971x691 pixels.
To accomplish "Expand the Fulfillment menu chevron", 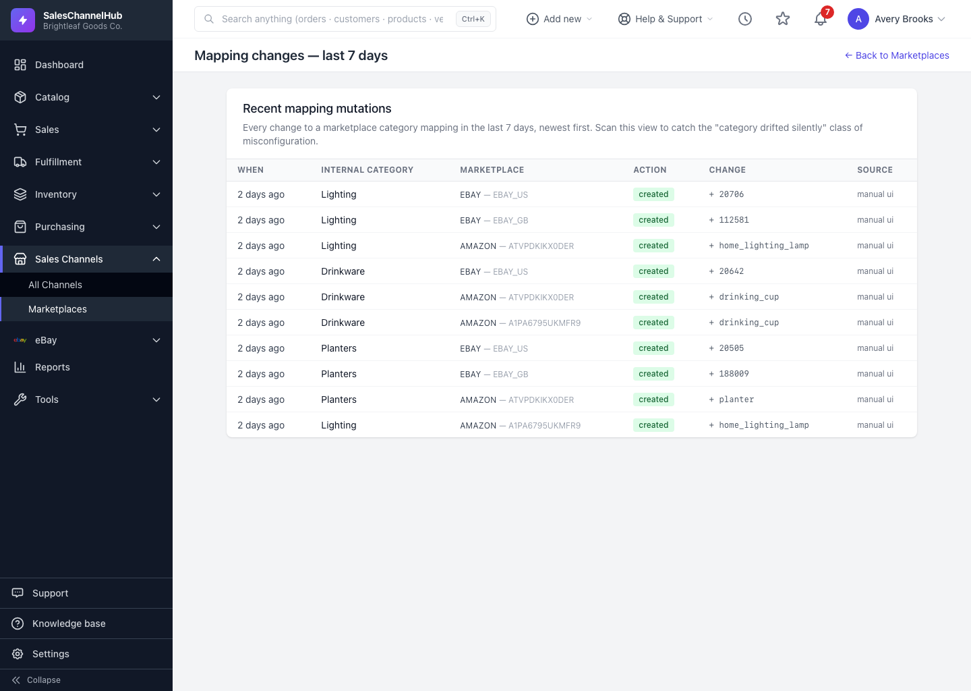I will click(x=156, y=162).
